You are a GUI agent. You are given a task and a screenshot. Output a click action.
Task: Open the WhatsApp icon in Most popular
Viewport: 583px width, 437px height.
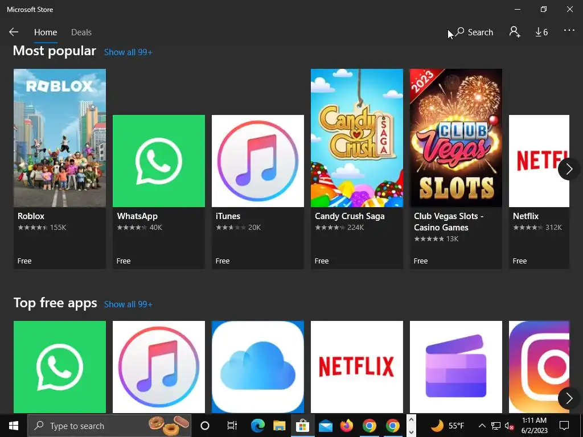[159, 161]
